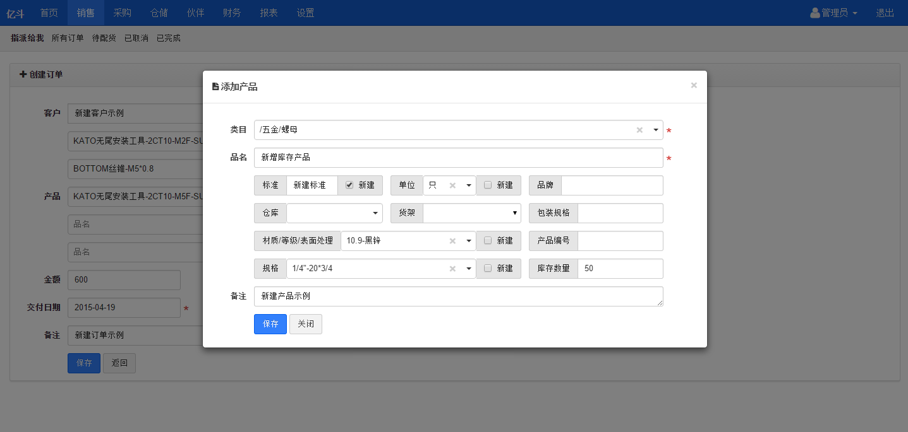Click the 亿斗 logo icon
This screenshot has height=432, width=908.
tap(15, 13)
